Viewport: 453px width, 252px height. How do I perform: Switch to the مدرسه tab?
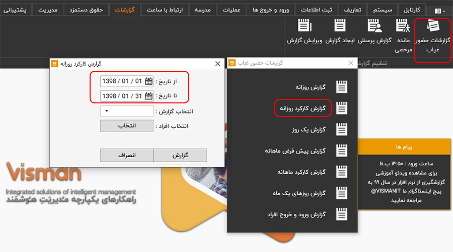(x=202, y=10)
